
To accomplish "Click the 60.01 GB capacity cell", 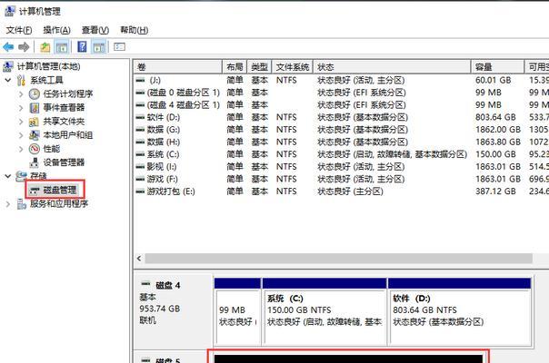I will [x=493, y=80].
